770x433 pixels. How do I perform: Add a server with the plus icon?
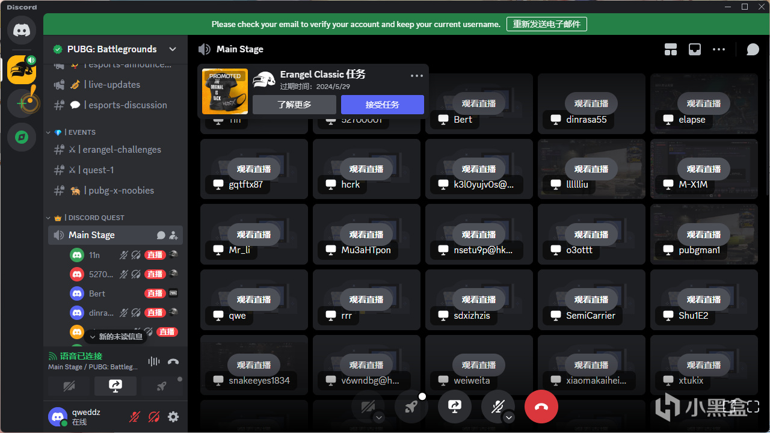point(22,103)
